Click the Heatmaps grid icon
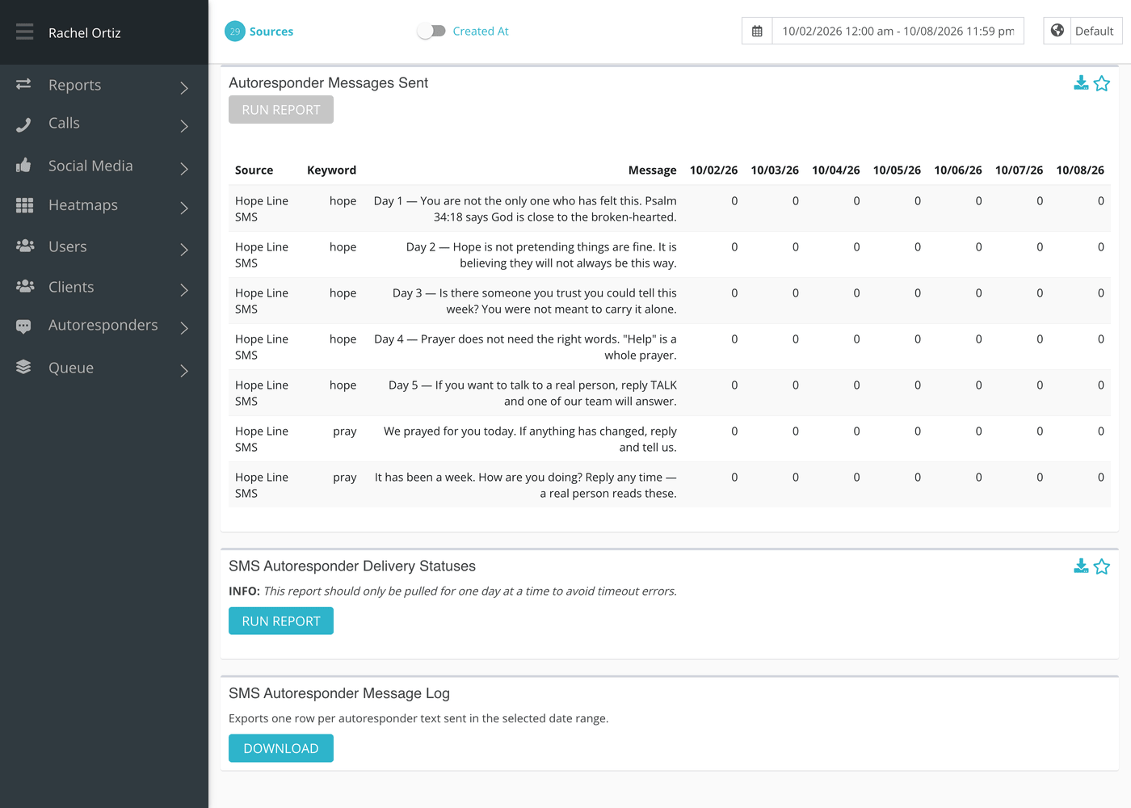This screenshot has height=808, width=1131. [x=24, y=205]
